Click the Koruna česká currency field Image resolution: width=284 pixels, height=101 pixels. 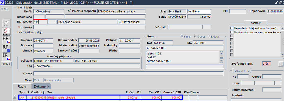pyautogui.click(x=59, y=80)
